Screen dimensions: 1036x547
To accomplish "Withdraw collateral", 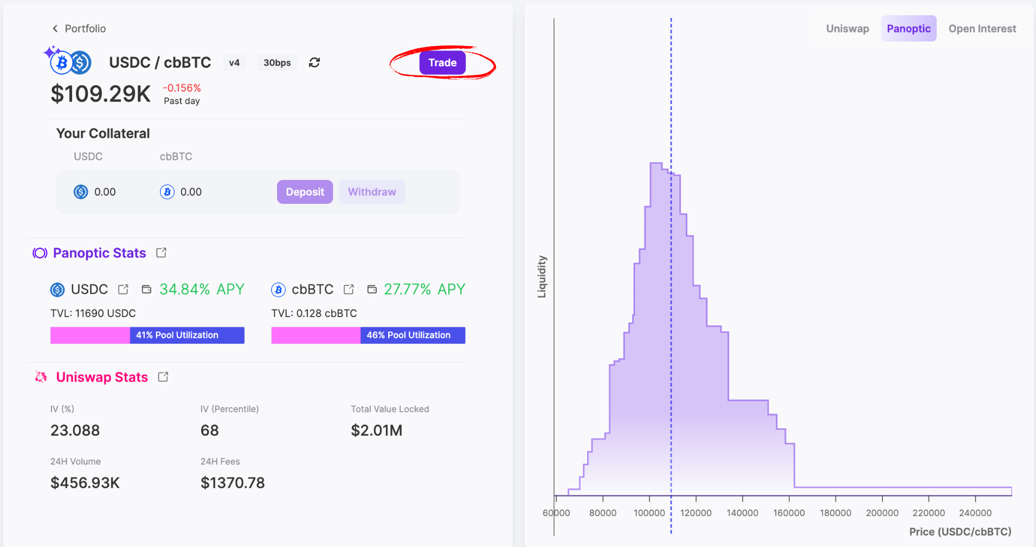I will pyautogui.click(x=372, y=192).
